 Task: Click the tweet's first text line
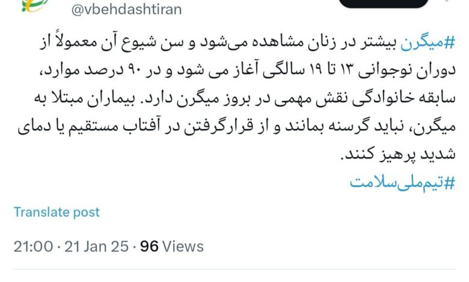click(x=247, y=42)
